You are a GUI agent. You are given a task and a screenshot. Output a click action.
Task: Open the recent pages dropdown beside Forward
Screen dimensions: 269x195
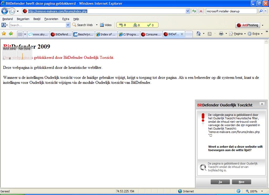pyautogui.click(x=18, y=11)
